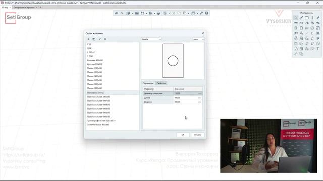323x181 pixels.
Task: Click the third icon in the palette's second row
Action: [x=307, y=23]
